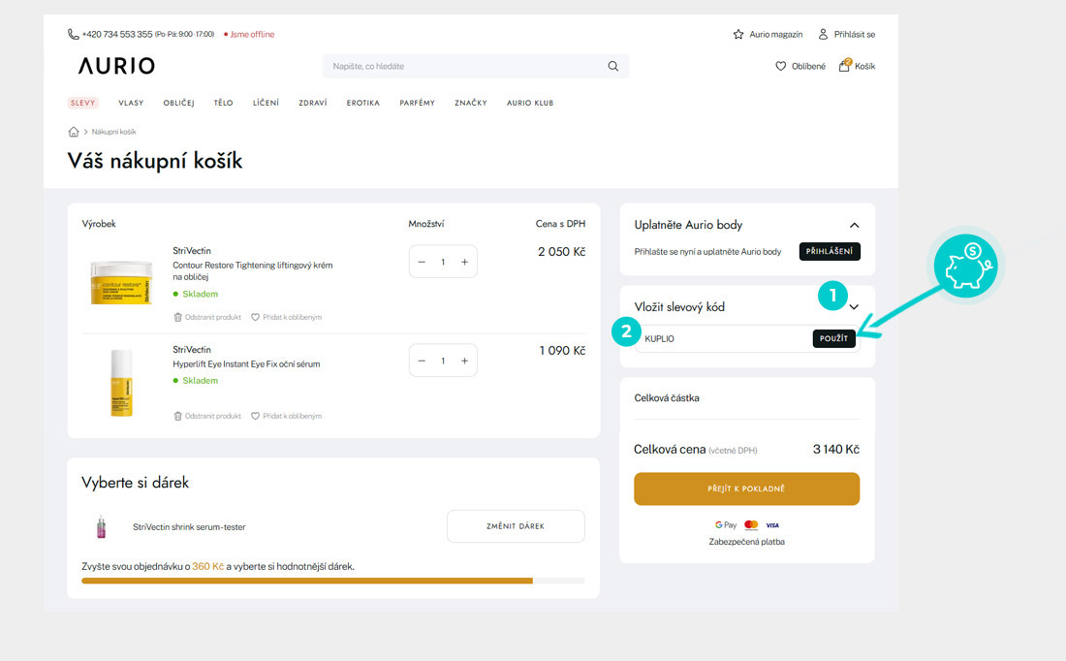Screen dimensions: 1066x661
Task: Open the shopping cart icon in header
Action: [844, 66]
